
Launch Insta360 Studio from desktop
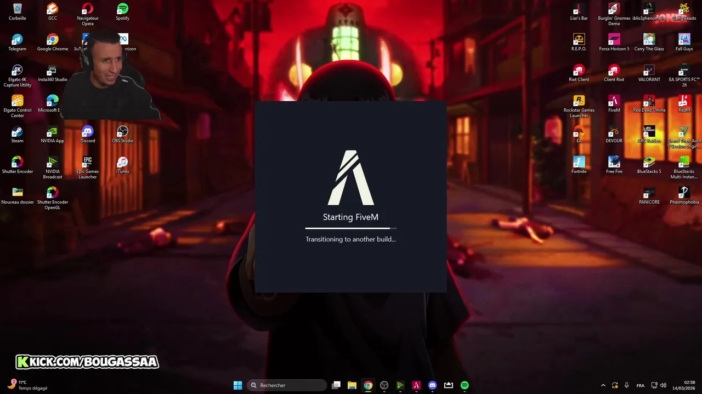coord(53,73)
